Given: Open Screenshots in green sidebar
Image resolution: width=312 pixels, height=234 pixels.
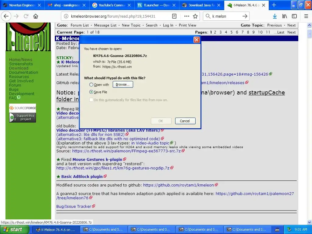Looking at the screenshot, I should 21,64.
